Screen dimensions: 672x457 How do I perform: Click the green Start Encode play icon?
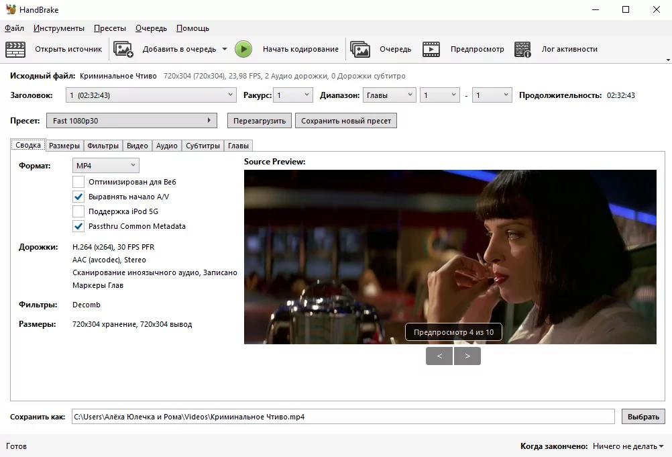pyautogui.click(x=243, y=49)
